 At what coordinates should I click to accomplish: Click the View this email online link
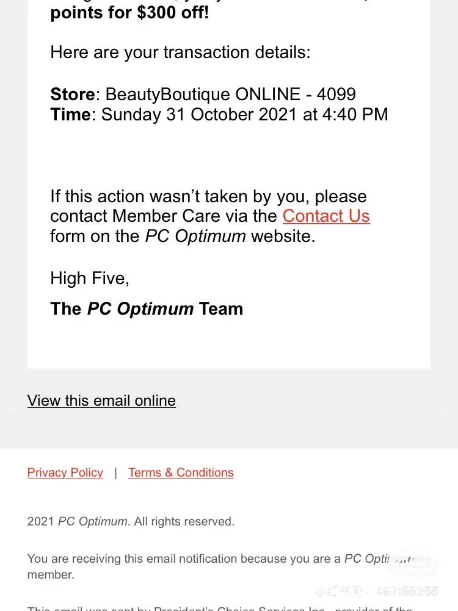tap(101, 401)
